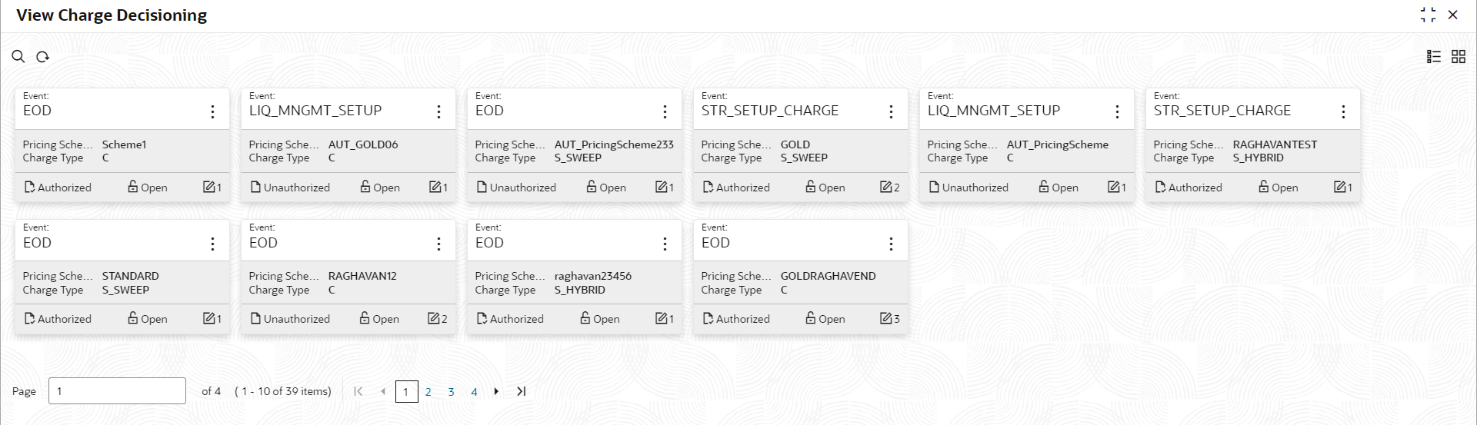The width and height of the screenshot is (1477, 425).
Task: Open the GOLDRAGHAVEND card's actions menu
Action: [x=891, y=244]
